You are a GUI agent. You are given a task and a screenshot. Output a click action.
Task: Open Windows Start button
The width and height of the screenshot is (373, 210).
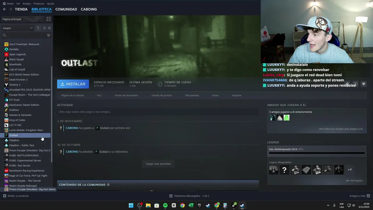pos(131,205)
